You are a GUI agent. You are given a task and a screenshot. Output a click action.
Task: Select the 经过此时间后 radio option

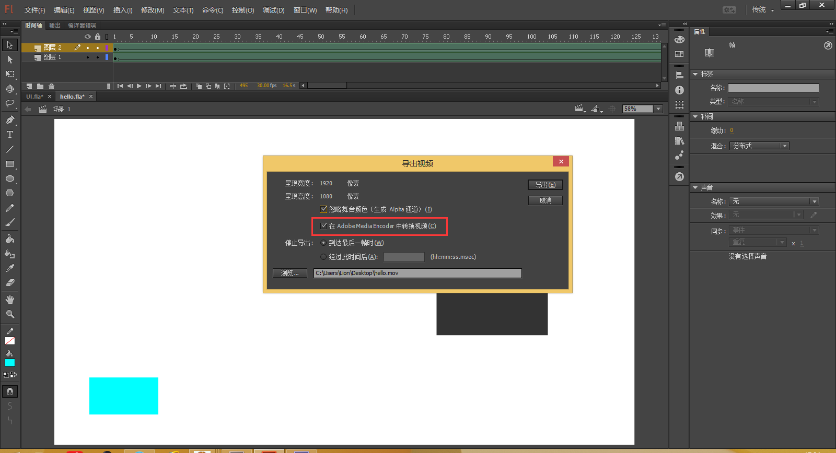coord(323,257)
